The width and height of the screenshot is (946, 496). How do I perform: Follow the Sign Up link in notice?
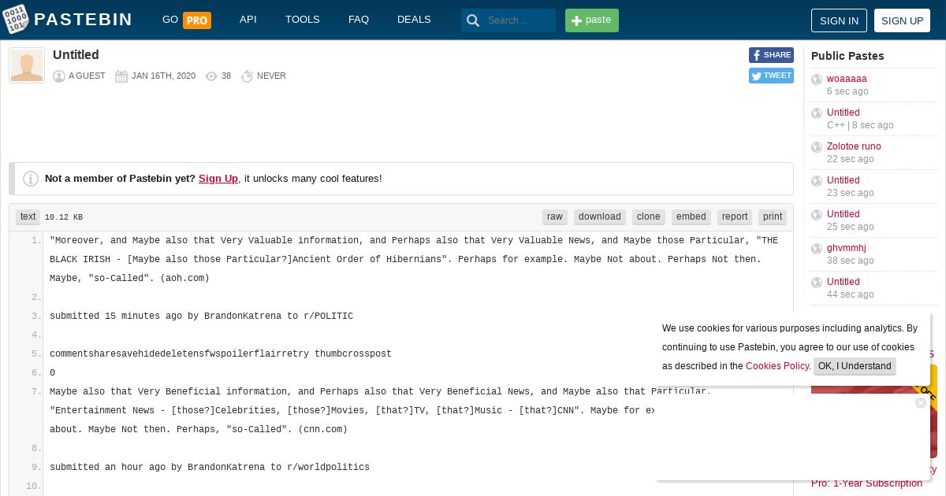click(218, 179)
